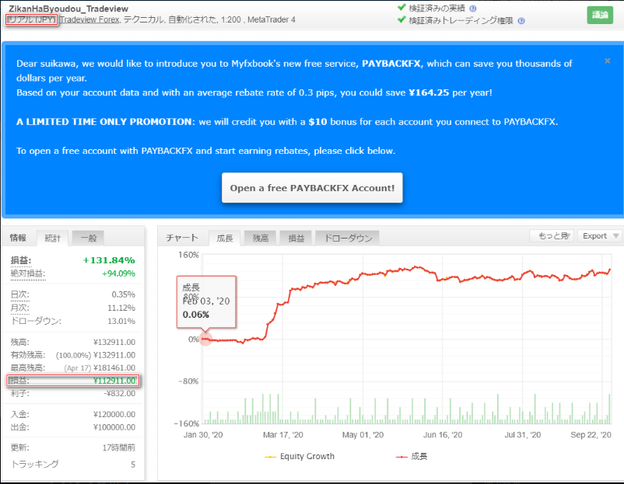The height and width of the screenshot is (484, 624).
Task: Select the ドローダウン chart tab
Action: [x=348, y=238]
